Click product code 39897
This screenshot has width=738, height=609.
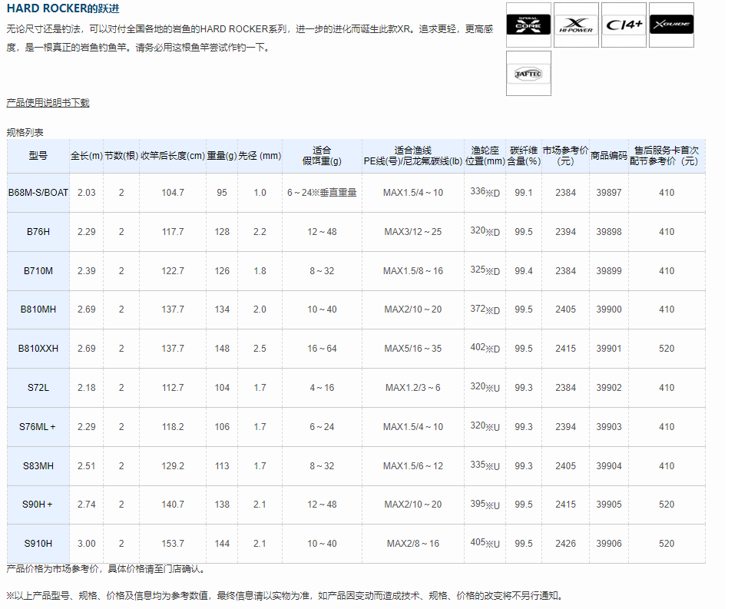(x=609, y=193)
